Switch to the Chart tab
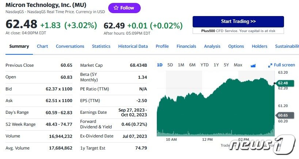The width and height of the screenshot is (299, 159). pyautogui.click(x=42, y=46)
